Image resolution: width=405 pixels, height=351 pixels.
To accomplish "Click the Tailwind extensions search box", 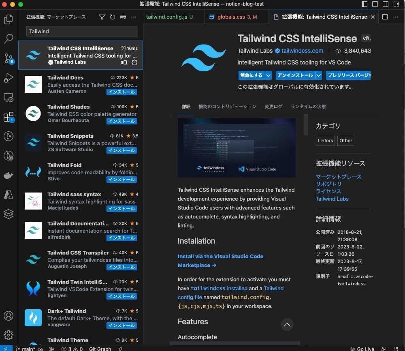I will 82,31.
